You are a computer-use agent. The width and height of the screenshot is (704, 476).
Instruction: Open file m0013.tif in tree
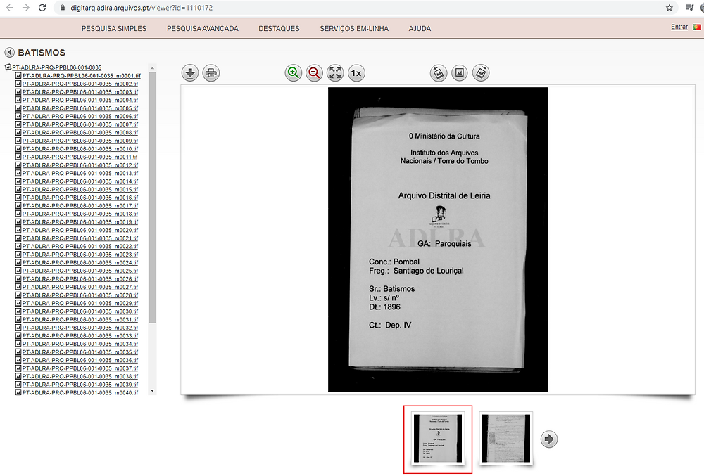click(80, 173)
